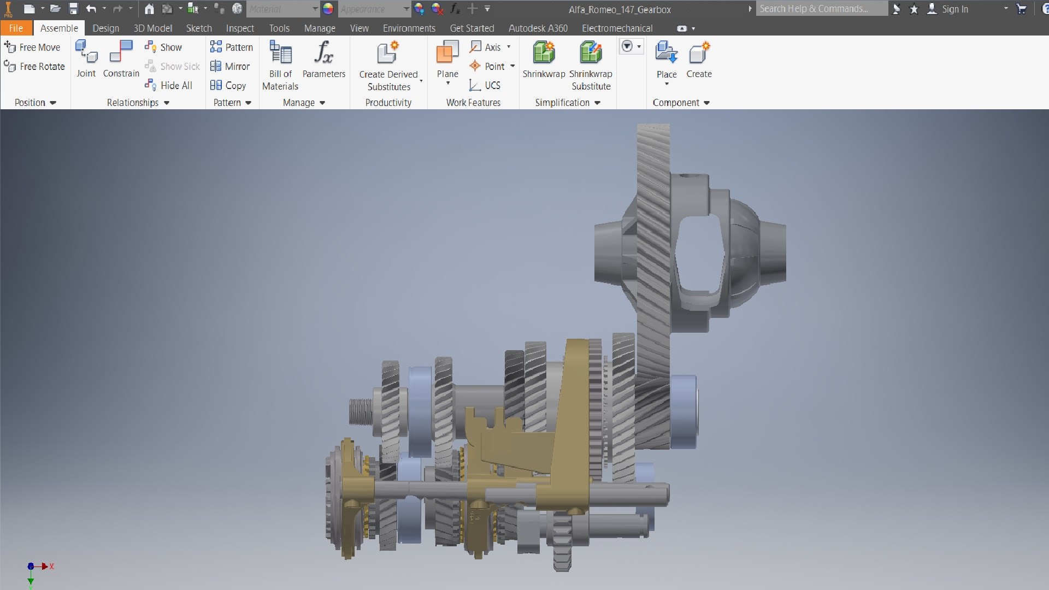
Task: Select the Constrain tool
Action: [x=121, y=59]
